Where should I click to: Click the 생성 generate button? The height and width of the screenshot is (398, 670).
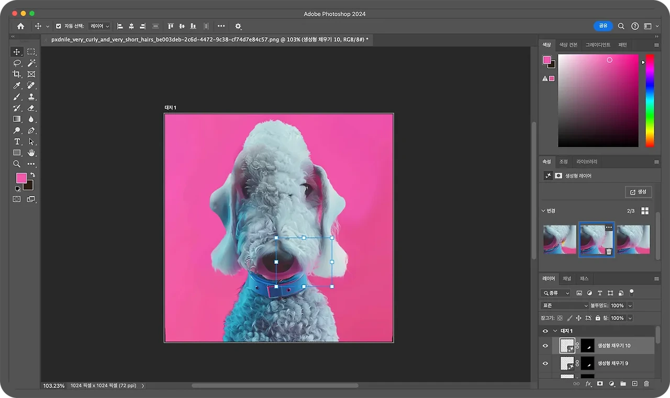tap(638, 192)
